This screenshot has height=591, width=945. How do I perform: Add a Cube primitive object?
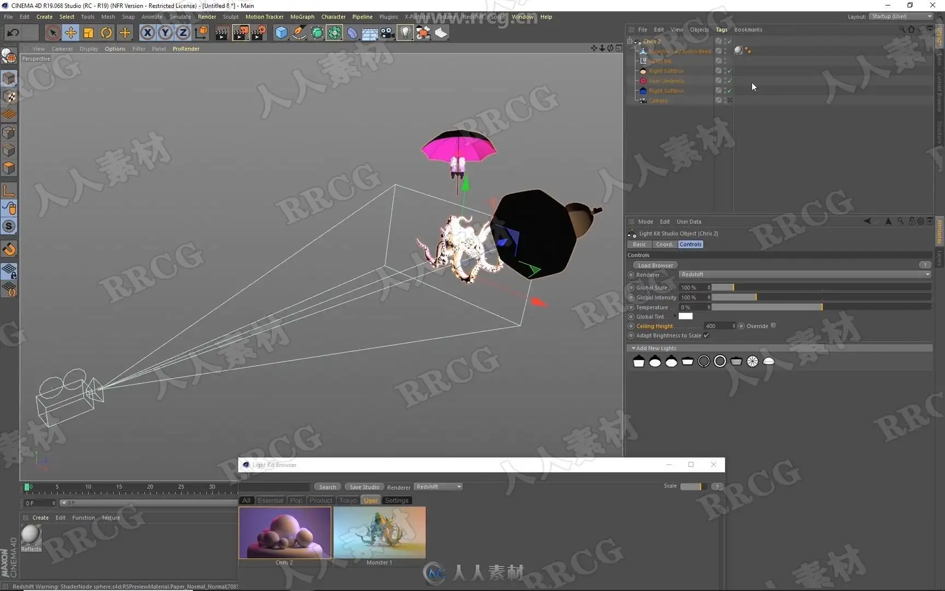pyautogui.click(x=281, y=33)
